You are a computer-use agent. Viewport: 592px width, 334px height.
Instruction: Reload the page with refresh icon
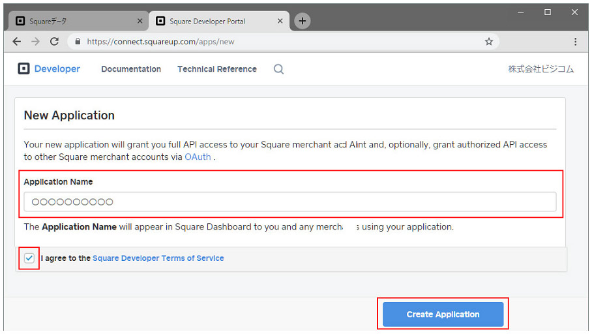tap(54, 42)
